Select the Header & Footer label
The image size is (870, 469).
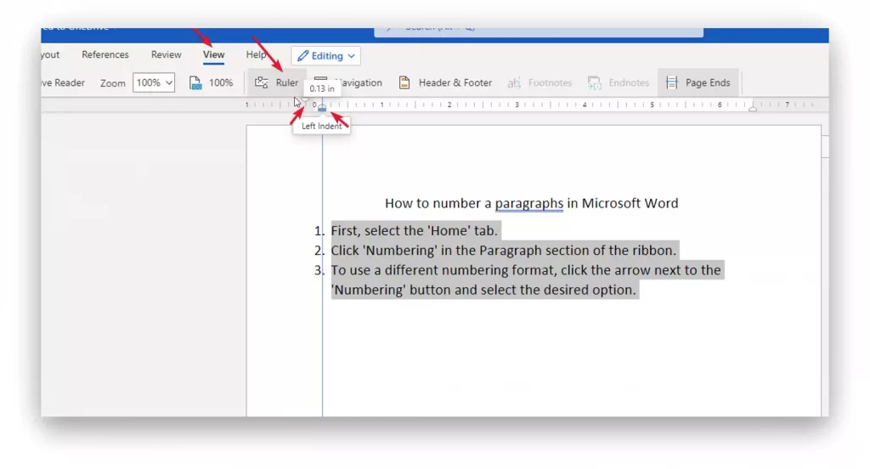[455, 82]
